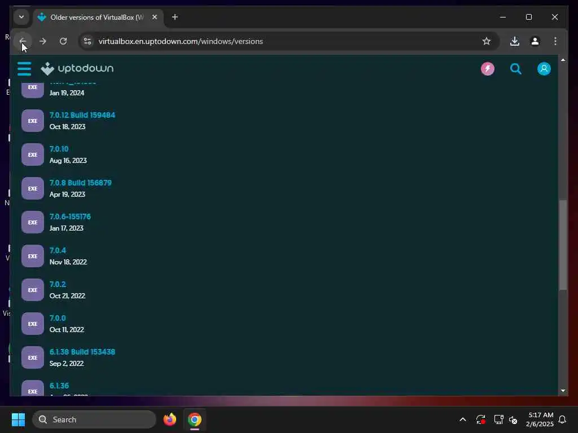Screen dimensions: 578x433
Task: Click EXE icon for 6.1.38 Build 153438
Action: [x=32, y=357]
